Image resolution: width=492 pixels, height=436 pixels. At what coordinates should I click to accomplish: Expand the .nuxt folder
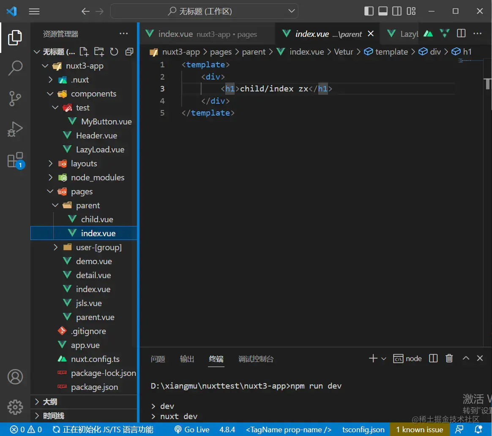coord(51,80)
